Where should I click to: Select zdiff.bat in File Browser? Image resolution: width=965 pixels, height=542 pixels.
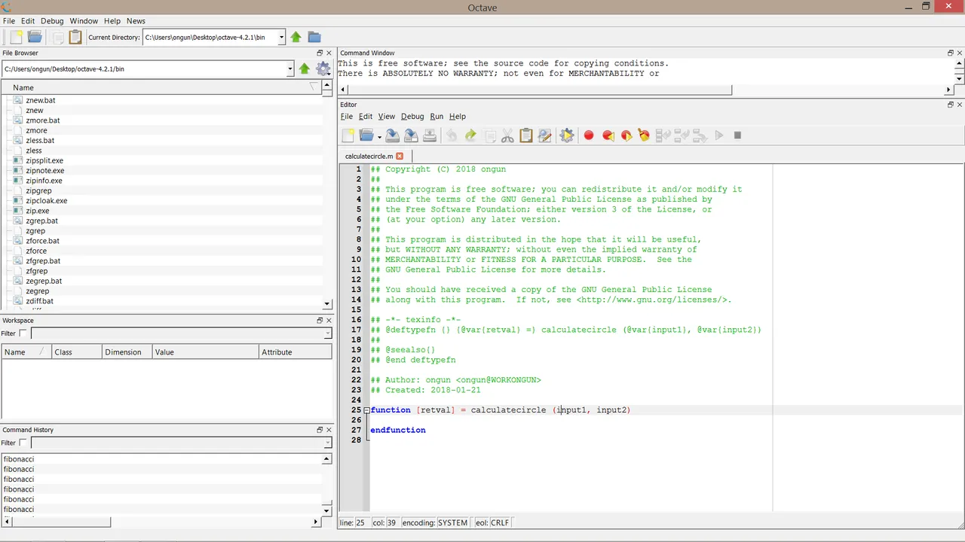point(39,301)
